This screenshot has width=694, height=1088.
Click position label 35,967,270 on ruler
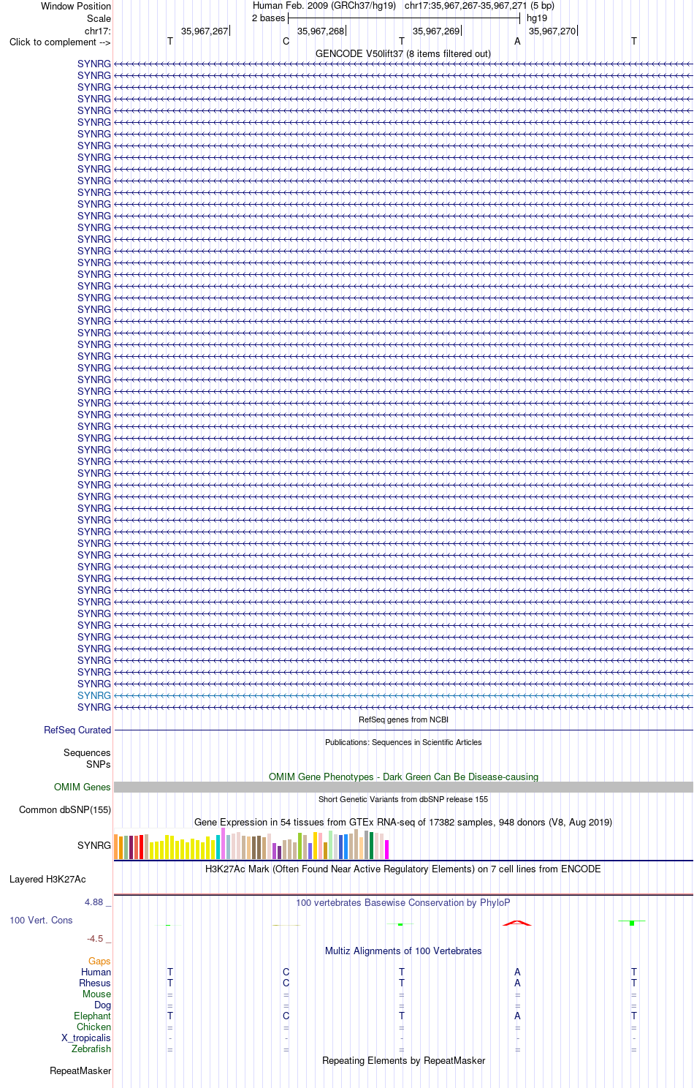coord(552,31)
